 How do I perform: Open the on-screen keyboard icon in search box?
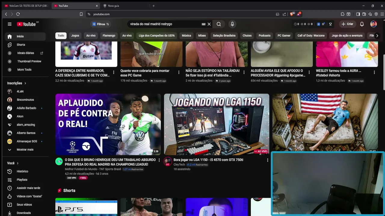point(203,24)
